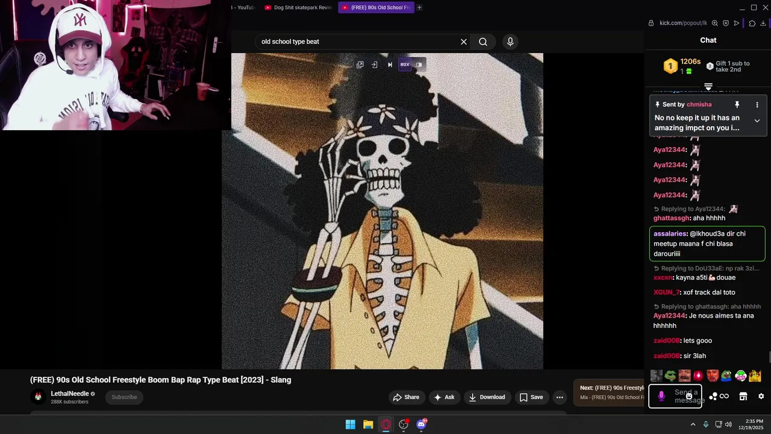Skip to next video on the overlay bar
Image resolution: width=771 pixels, height=434 pixels.
coord(390,64)
